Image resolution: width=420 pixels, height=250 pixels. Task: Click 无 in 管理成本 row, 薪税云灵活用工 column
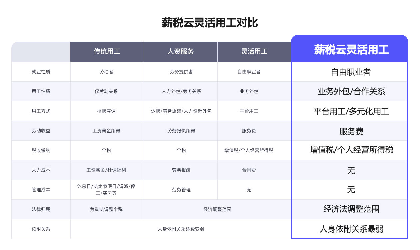pyautogui.click(x=351, y=190)
